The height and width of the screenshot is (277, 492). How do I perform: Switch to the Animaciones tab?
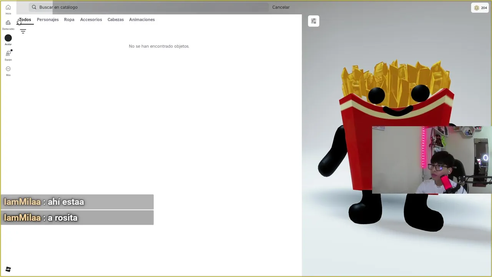click(x=142, y=20)
